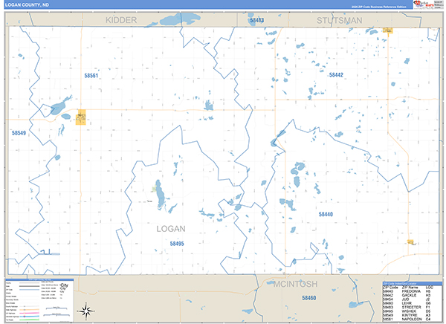Click ZIP label 58495 on the map
This screenshot has width=446, height=324.
[177, 244]
